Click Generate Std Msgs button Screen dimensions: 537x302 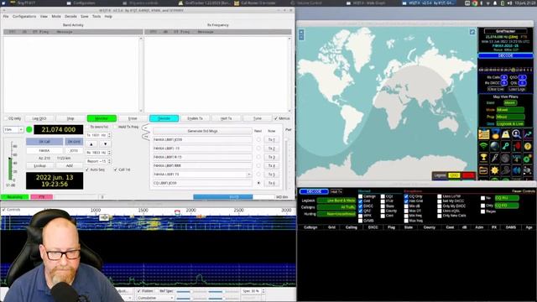(x=202, y=131)
